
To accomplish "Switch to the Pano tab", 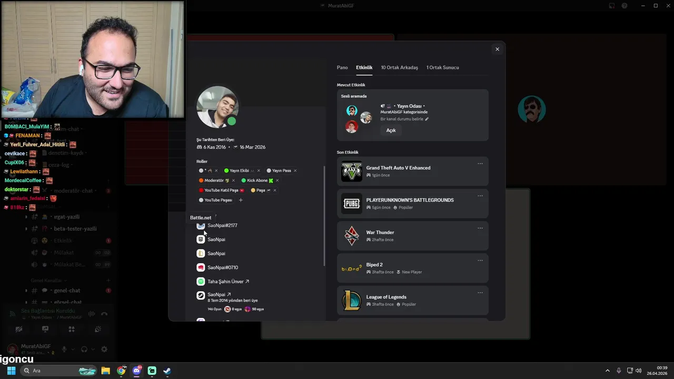I will 342,67.
